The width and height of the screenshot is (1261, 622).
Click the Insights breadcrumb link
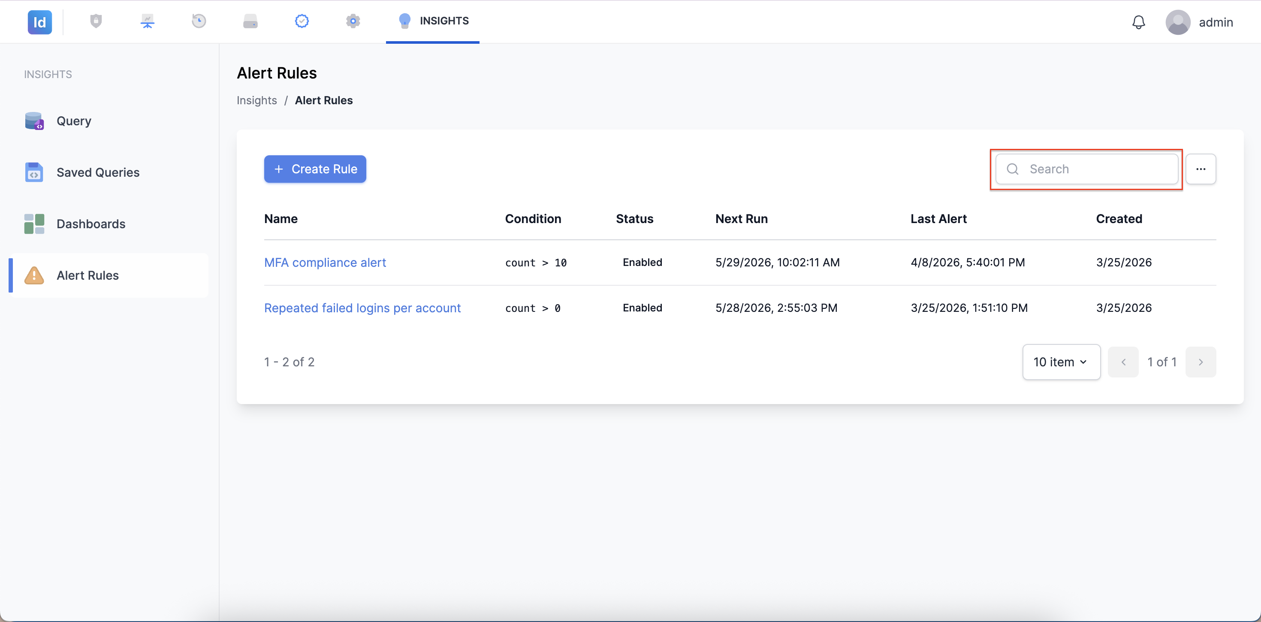pyautogui.click(x=256, y=100)
